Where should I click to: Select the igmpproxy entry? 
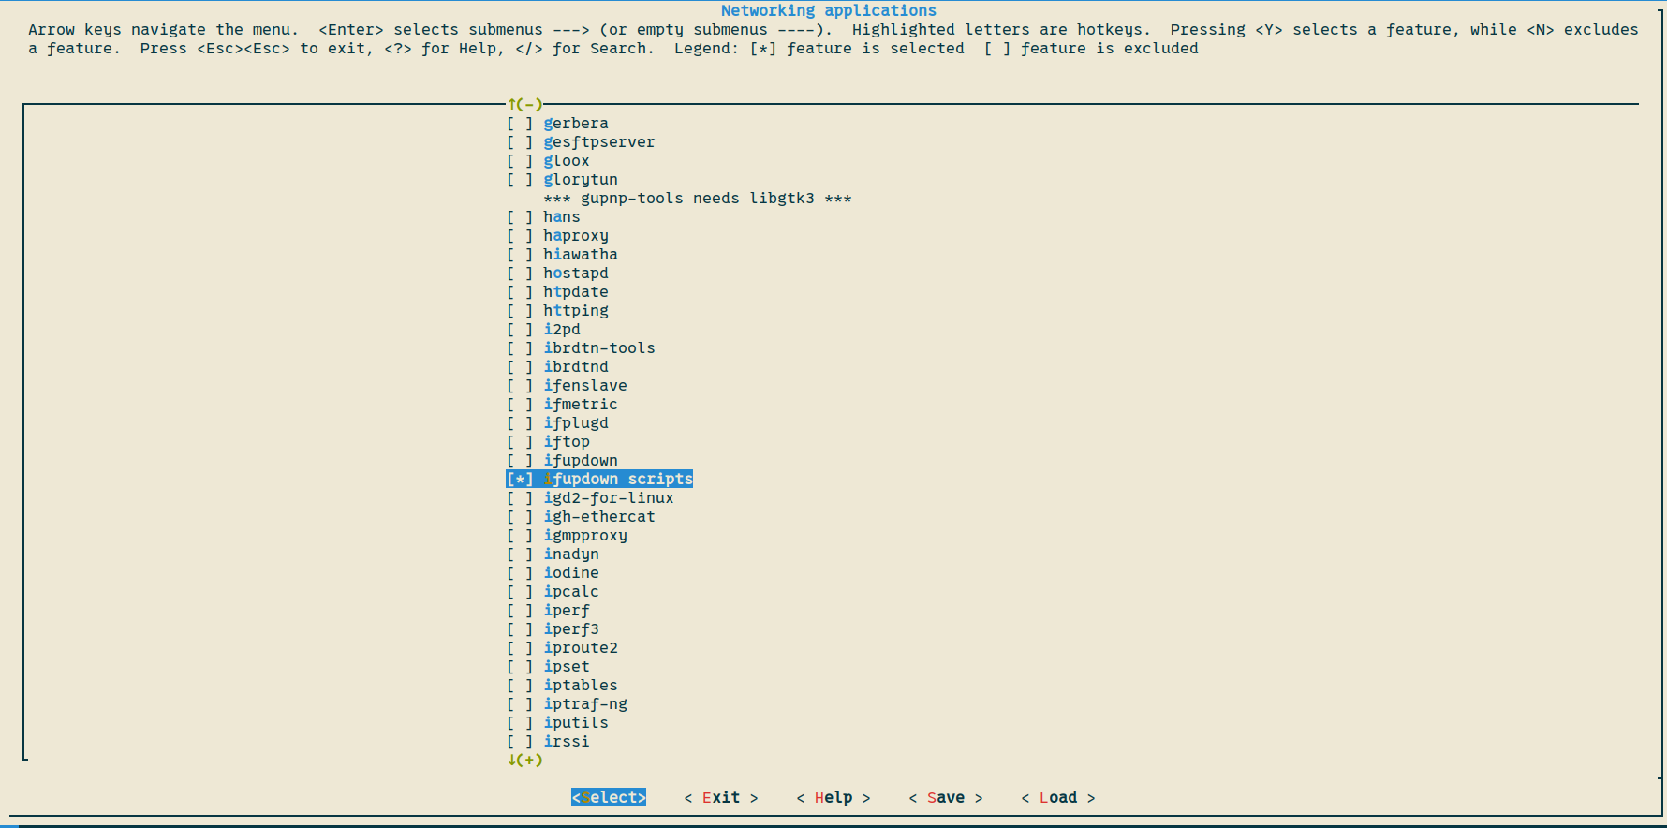[585, 536]
